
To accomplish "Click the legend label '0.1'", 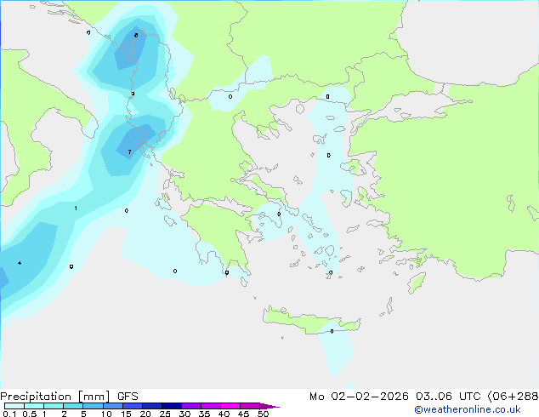I will click(9, 414).
